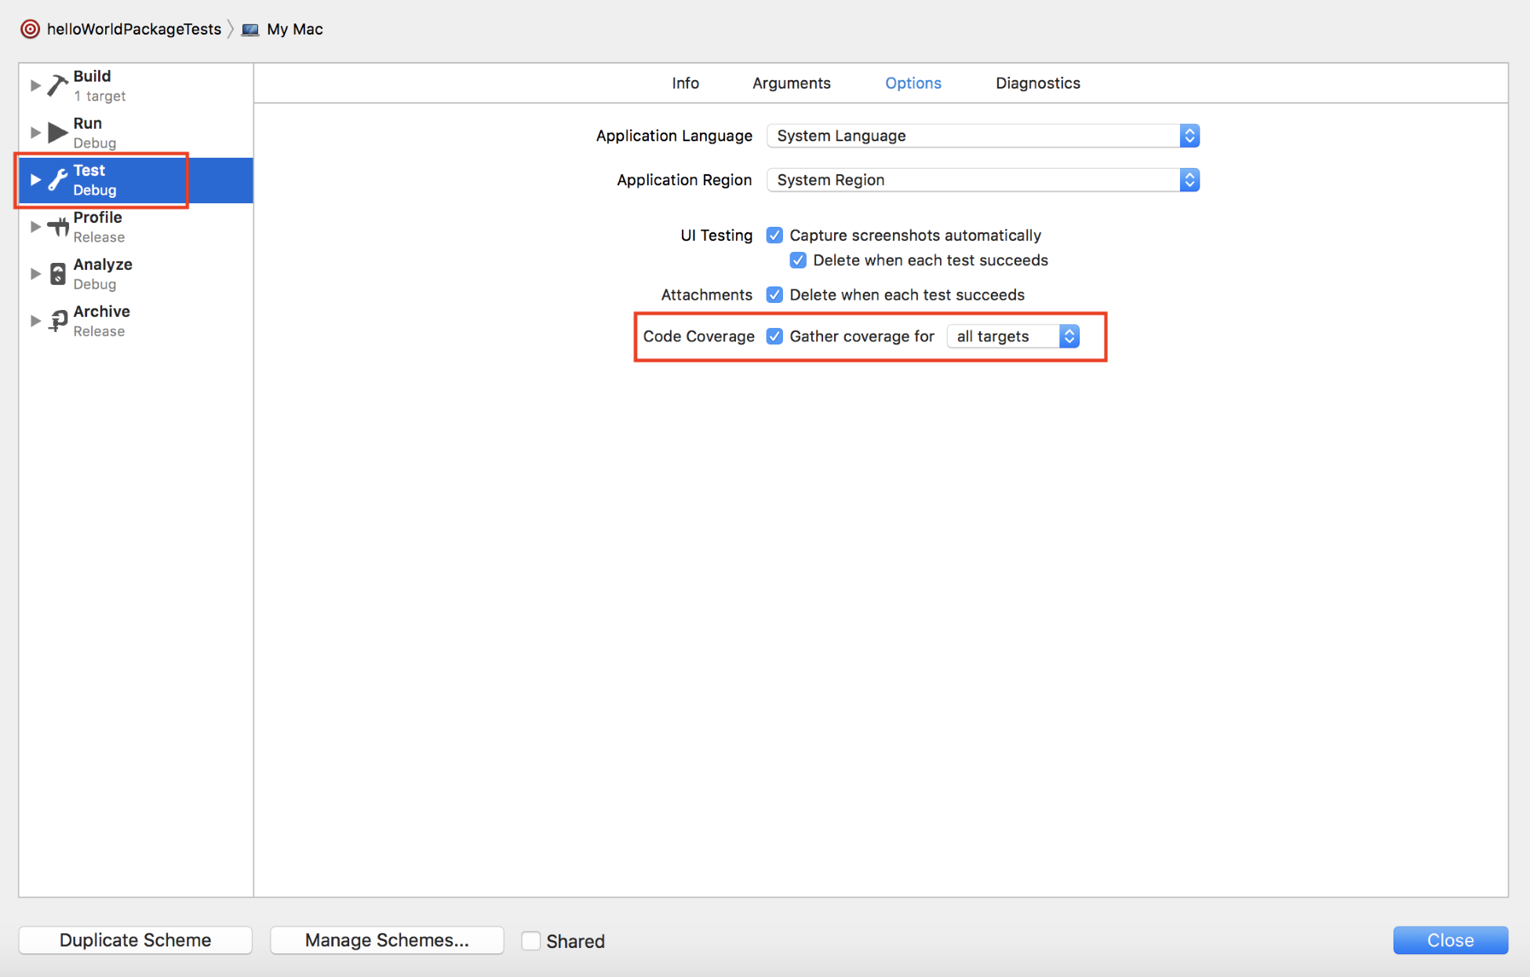Viewport: 1530px width, 977px height.
Task: Click the Run play icon
Action: (x=57, y=133)
